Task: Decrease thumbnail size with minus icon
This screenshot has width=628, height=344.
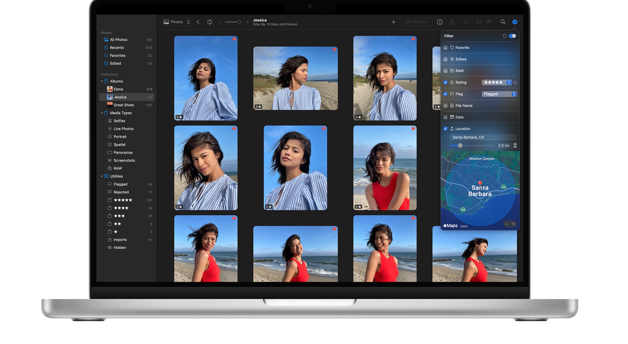Action: [x=220, y=22]
